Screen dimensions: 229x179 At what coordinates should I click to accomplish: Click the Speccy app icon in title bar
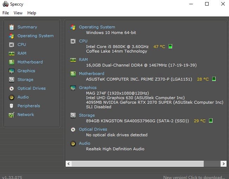6,4
